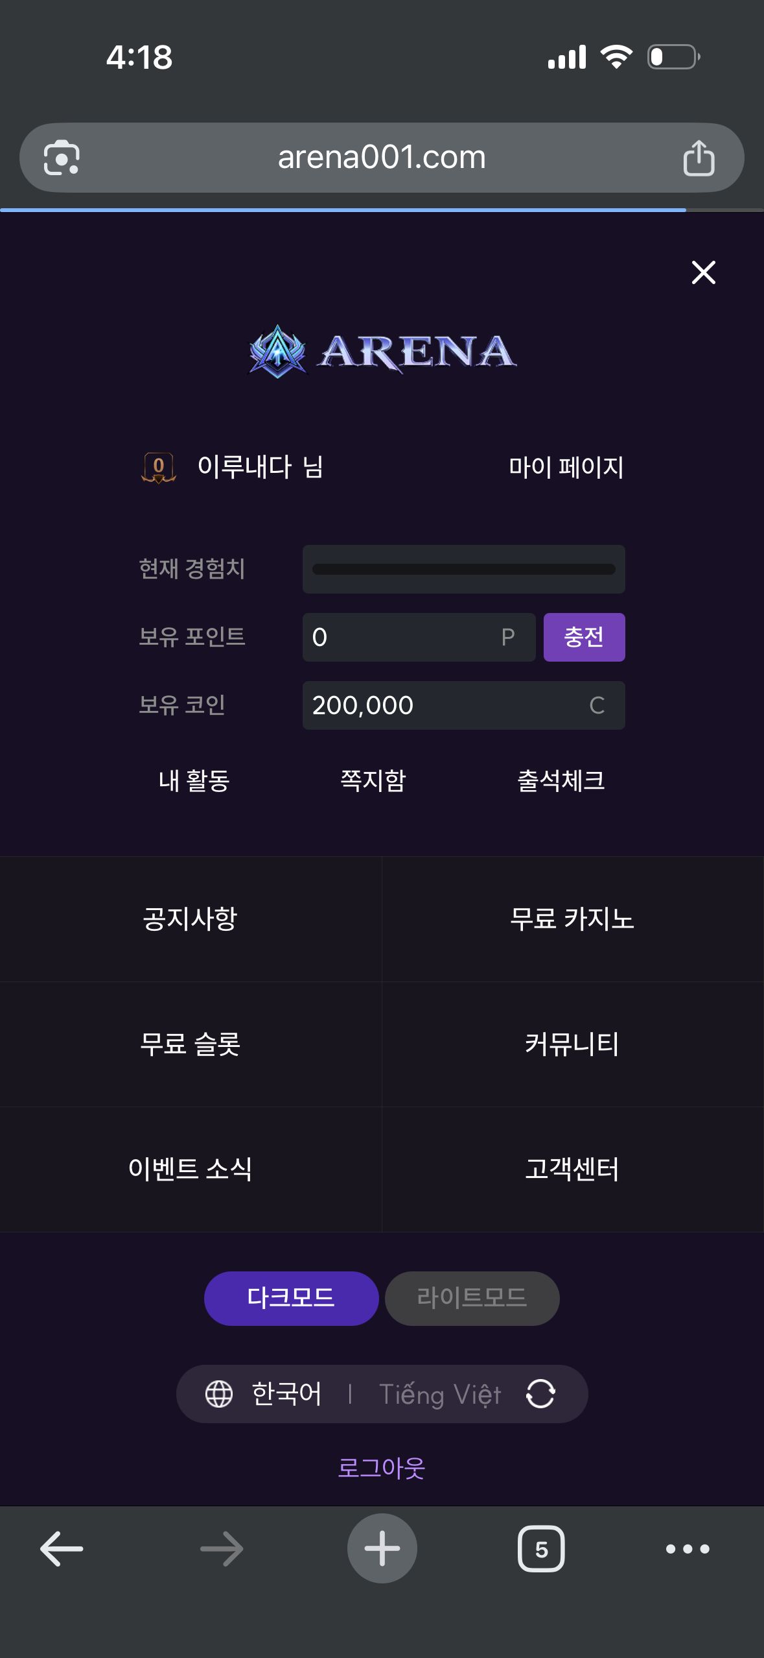
Task: Click the 현재 경험치 experience progress bar
Action: (463, 569)
